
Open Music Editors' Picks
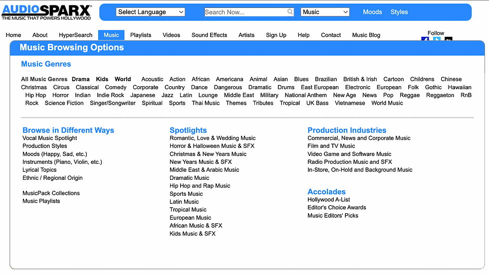pos(333,216)
